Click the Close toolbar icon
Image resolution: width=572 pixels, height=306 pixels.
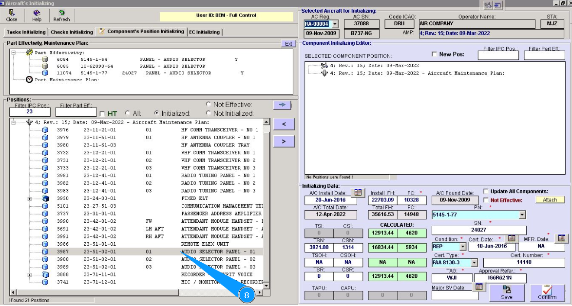tap(12, 16)
